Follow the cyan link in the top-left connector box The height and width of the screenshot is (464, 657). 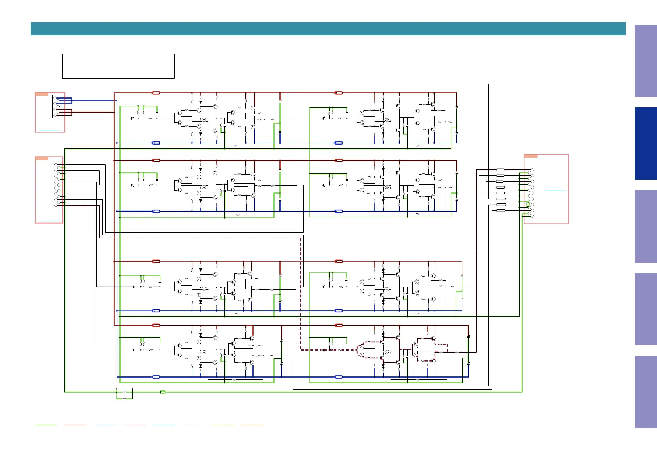(x=50, y=130)
